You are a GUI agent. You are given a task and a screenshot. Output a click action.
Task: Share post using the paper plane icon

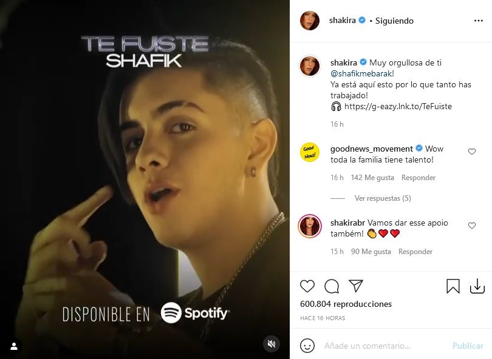click(356, 286)
